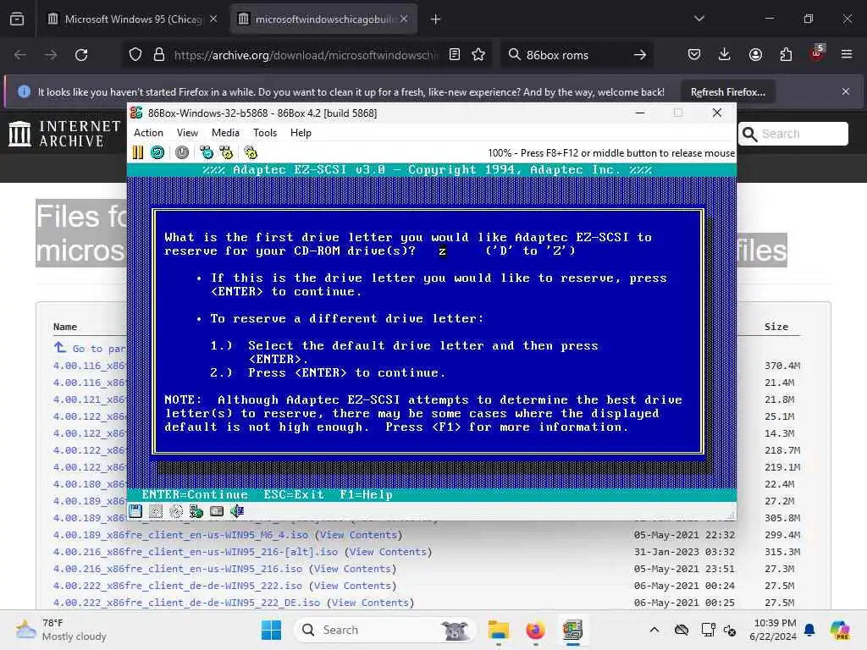Open the Help menu in 86Box
Image resolution: width=867 pixels, height=650 pixels.
coord(301,133)
